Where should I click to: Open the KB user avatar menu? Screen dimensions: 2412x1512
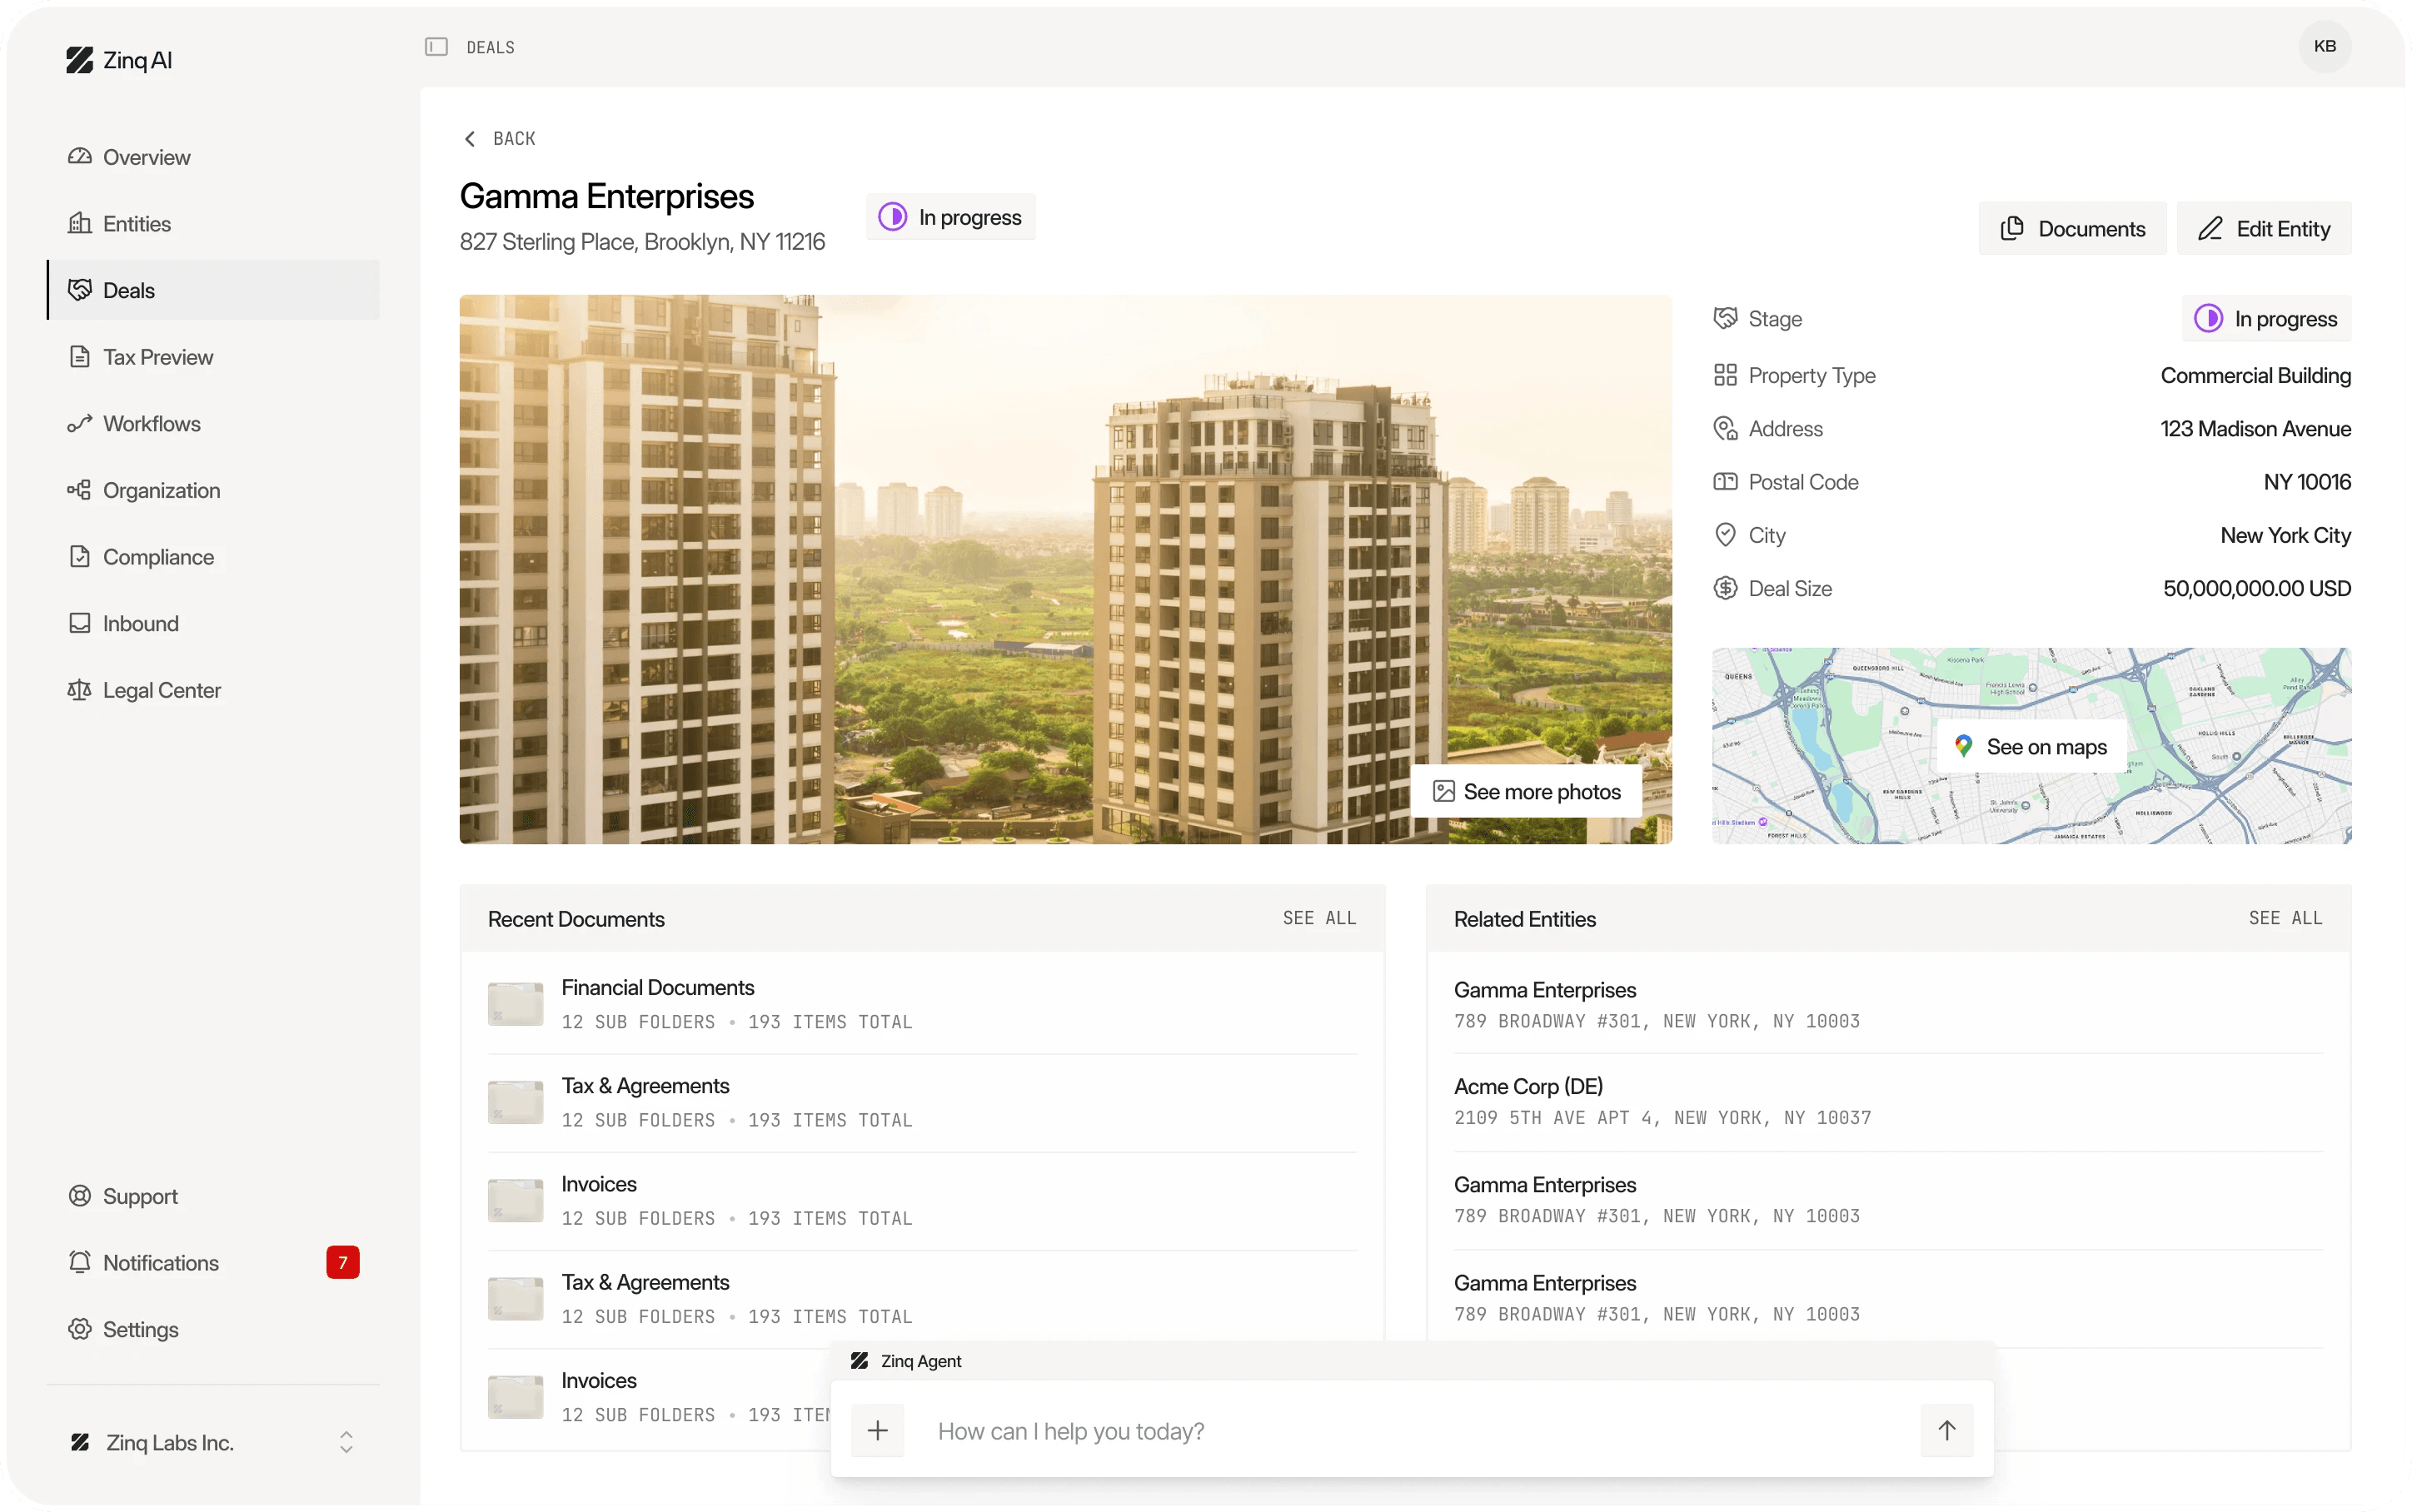[x=2324, y=46]
